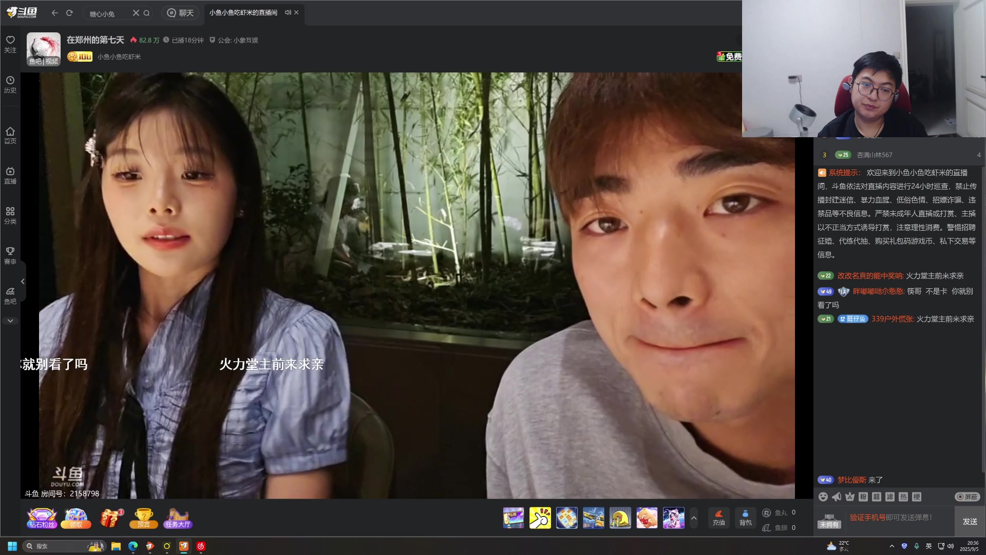Screen dimensions: 986x555
Task: Click the chat panel scrollbar
Action: tap(983, 319)
